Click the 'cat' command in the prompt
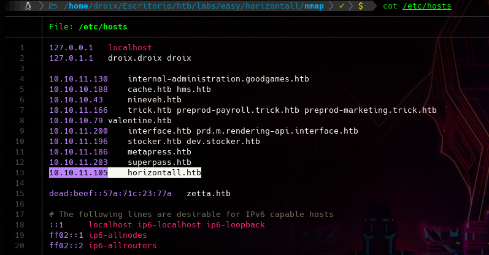The image size is (489, 255). click(390, 6)
